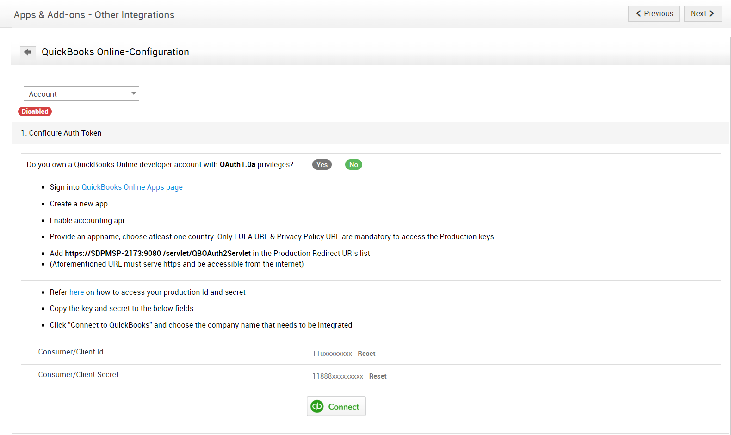Image resolution: width=731 pixels, height=435 pixels.
Task: Open QuickBooks Online Apps page link
Action: point(132,187)
